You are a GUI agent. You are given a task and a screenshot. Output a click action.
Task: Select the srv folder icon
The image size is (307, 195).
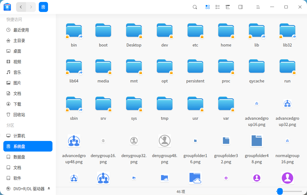[x=103, y=104]
